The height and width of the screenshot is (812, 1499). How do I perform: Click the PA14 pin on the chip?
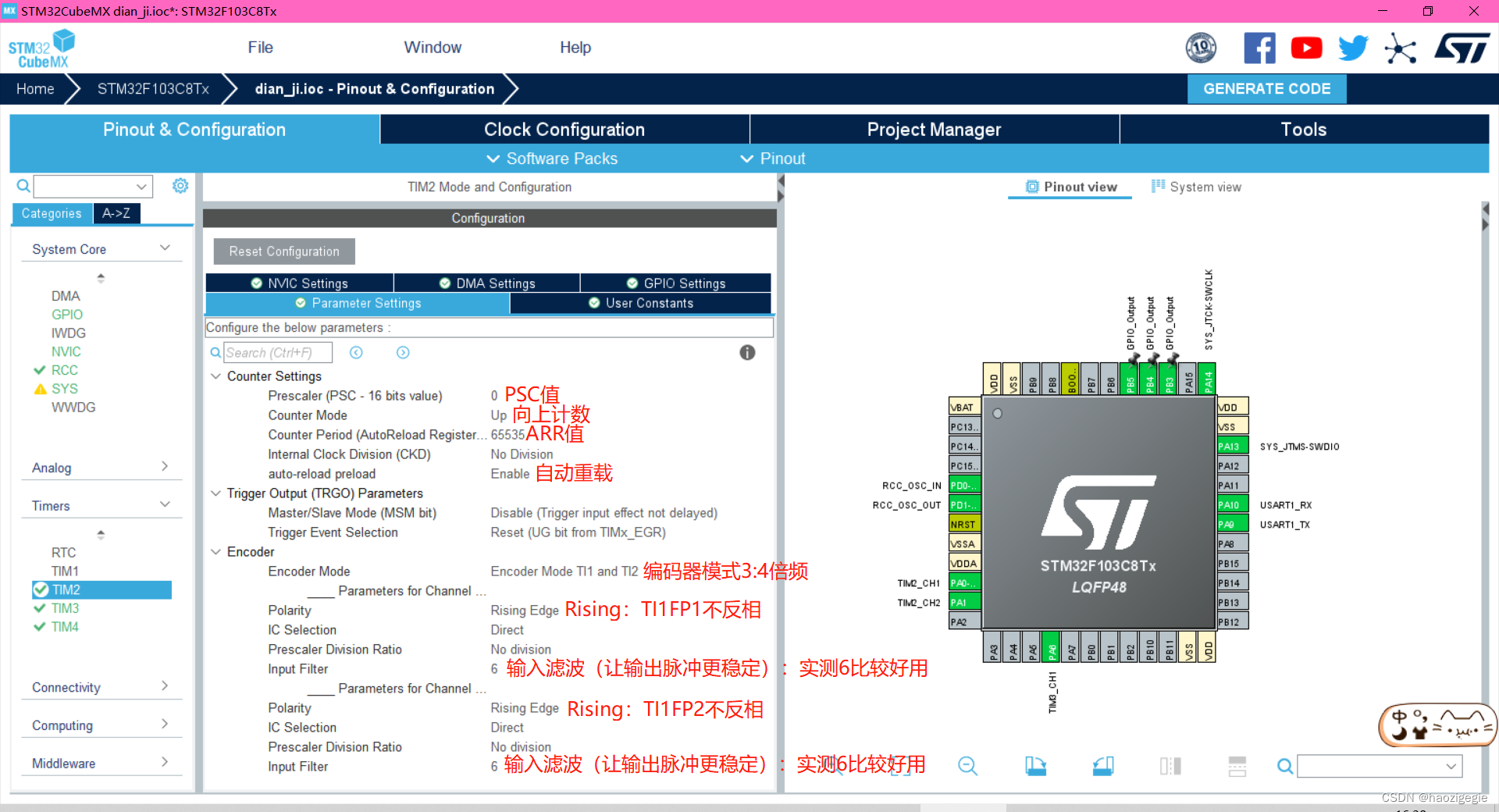click(1208, 379)
